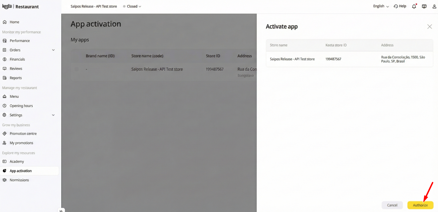Click the monitor screen icon in header
The height and width of the screenshot is (212, 438).
pyautogui.click(x=424, y=6)
